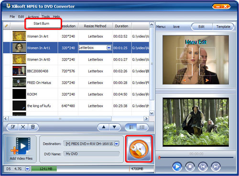Play the preview video
Image resolution: width=239 pixels, height=176 pixels.
(x=177, y=166)
